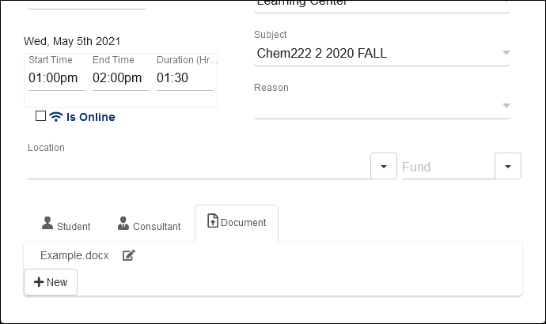Click the edit icon beside Example.docx
546x324 pixels.
(x=129, y=255)
